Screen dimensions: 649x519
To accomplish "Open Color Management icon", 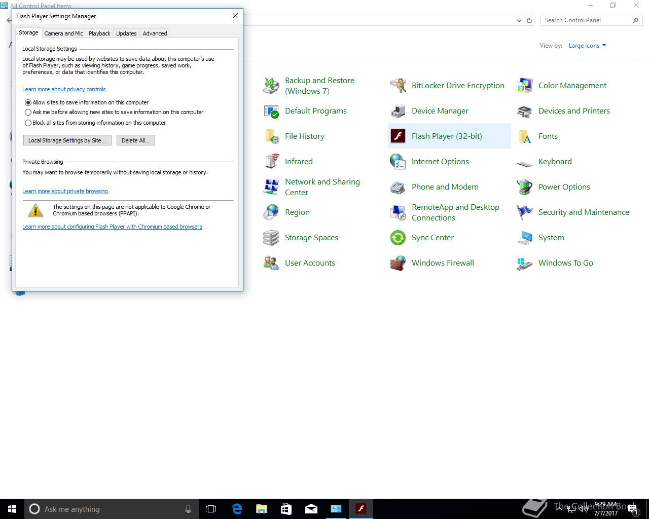I will point(525,86).
